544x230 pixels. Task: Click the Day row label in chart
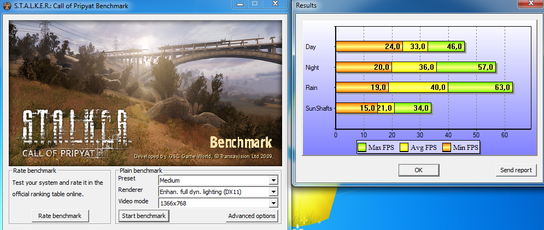coord(311,47)
